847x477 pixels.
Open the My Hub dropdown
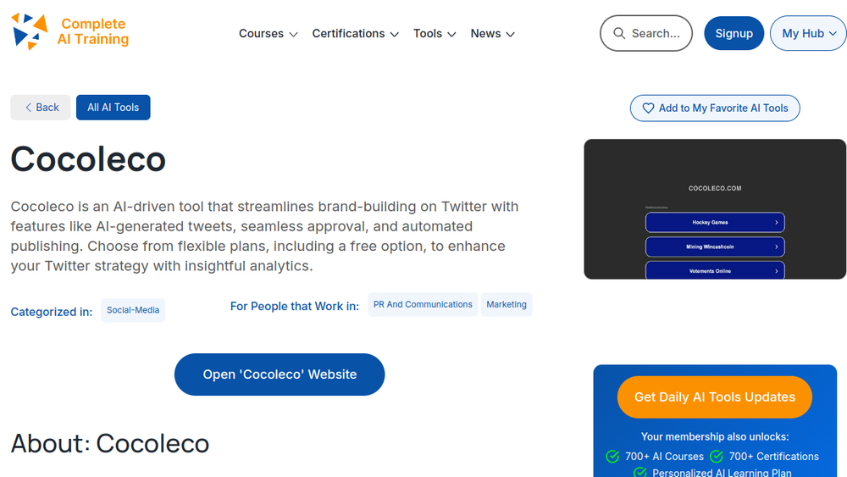pos(809,34)
